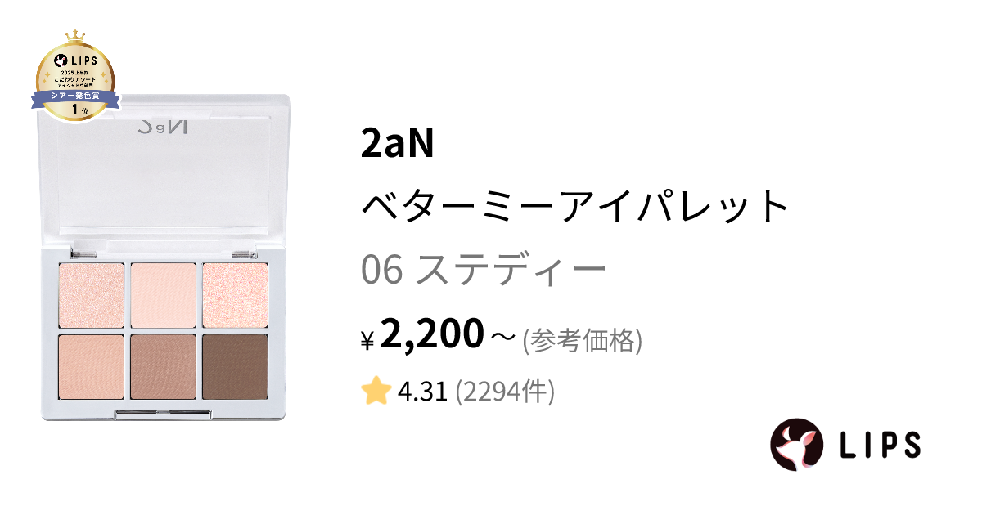Open the (2294件) review count

point(505,392)
